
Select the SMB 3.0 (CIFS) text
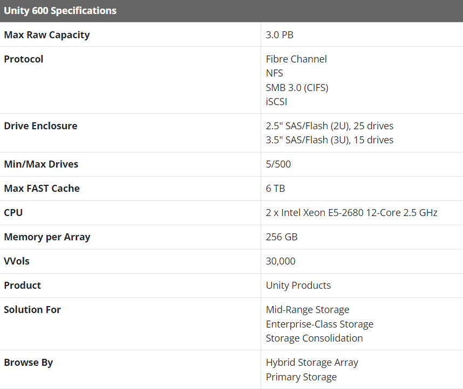click(x=297, y=87)
